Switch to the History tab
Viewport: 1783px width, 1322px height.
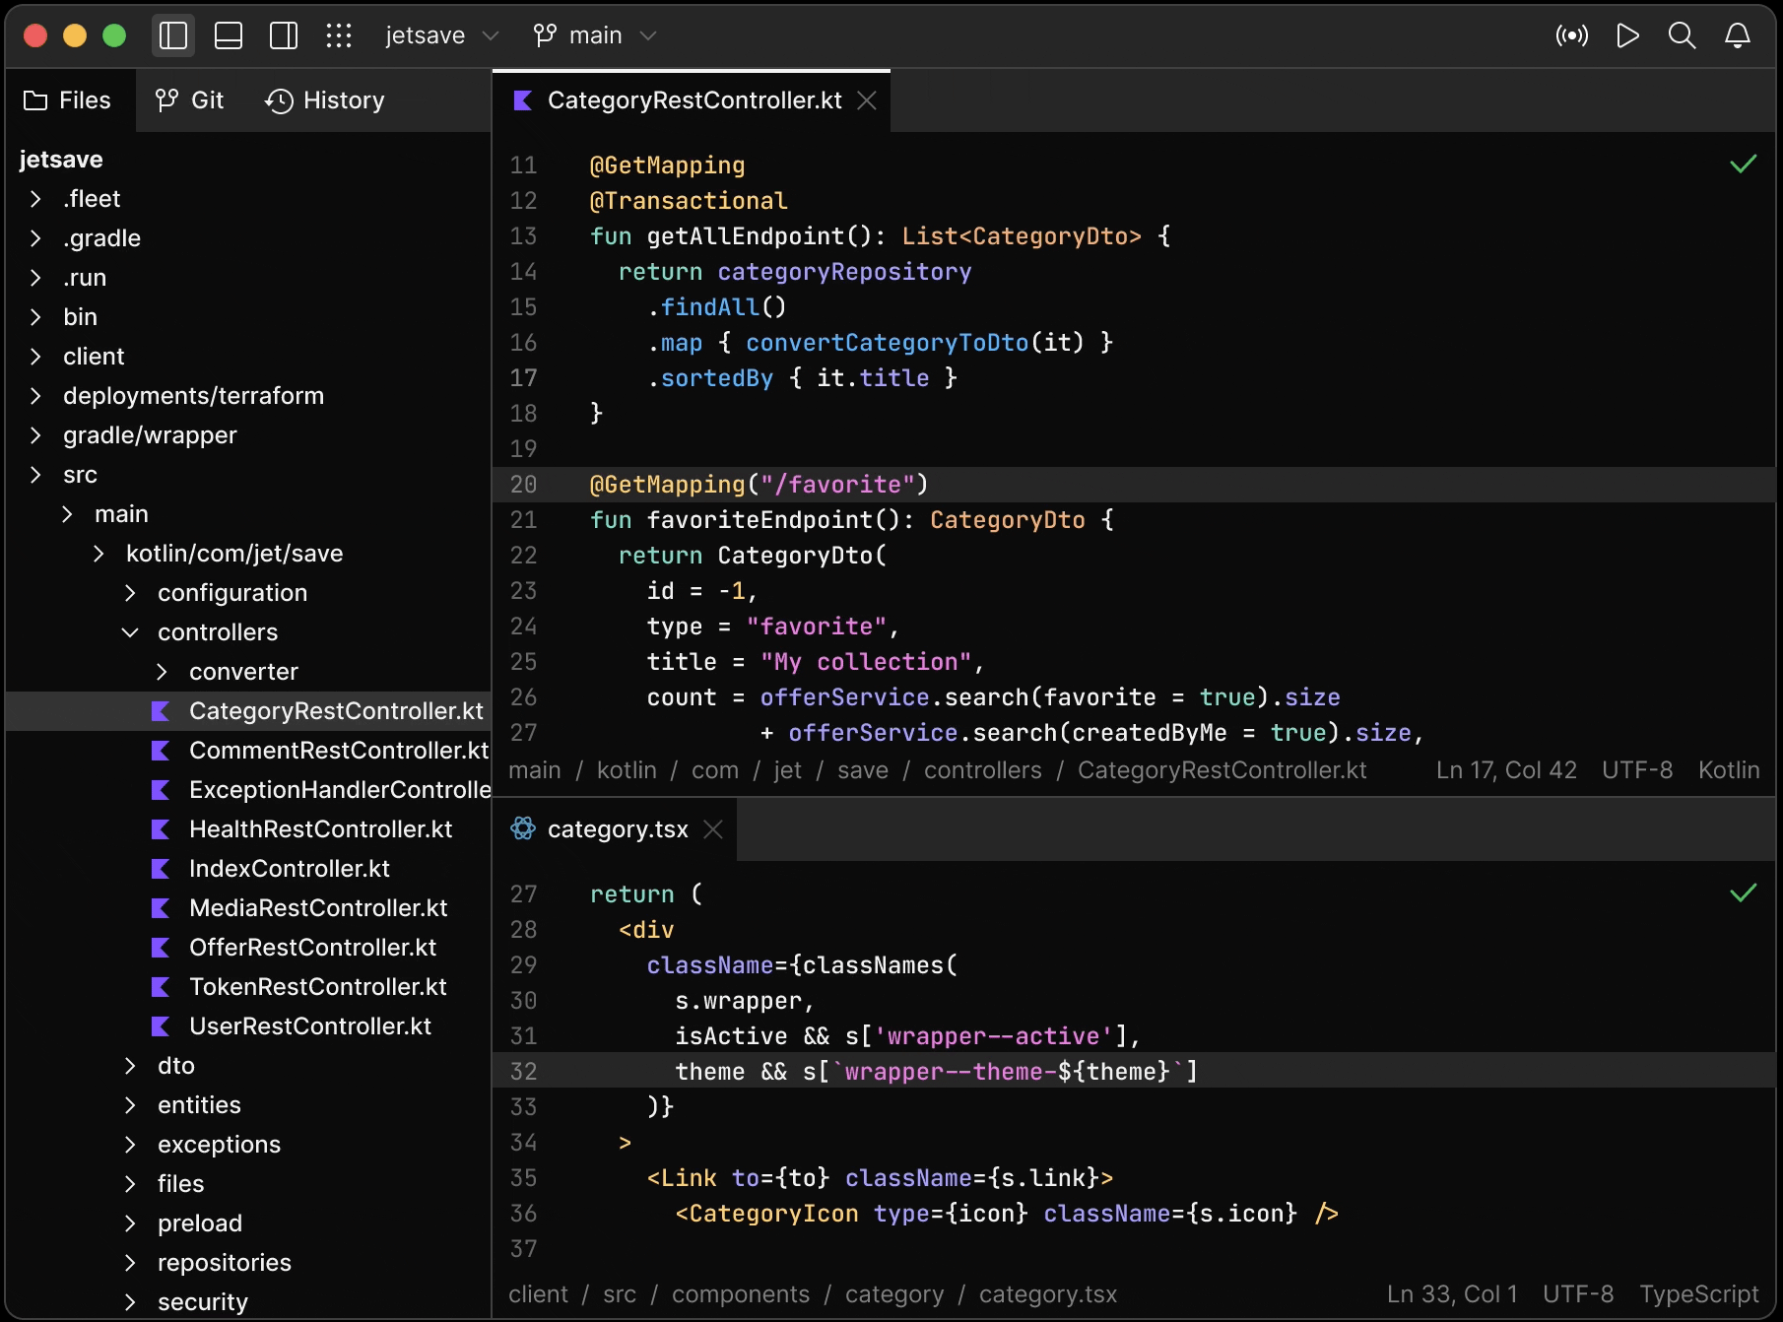click(x=325, y=100)
